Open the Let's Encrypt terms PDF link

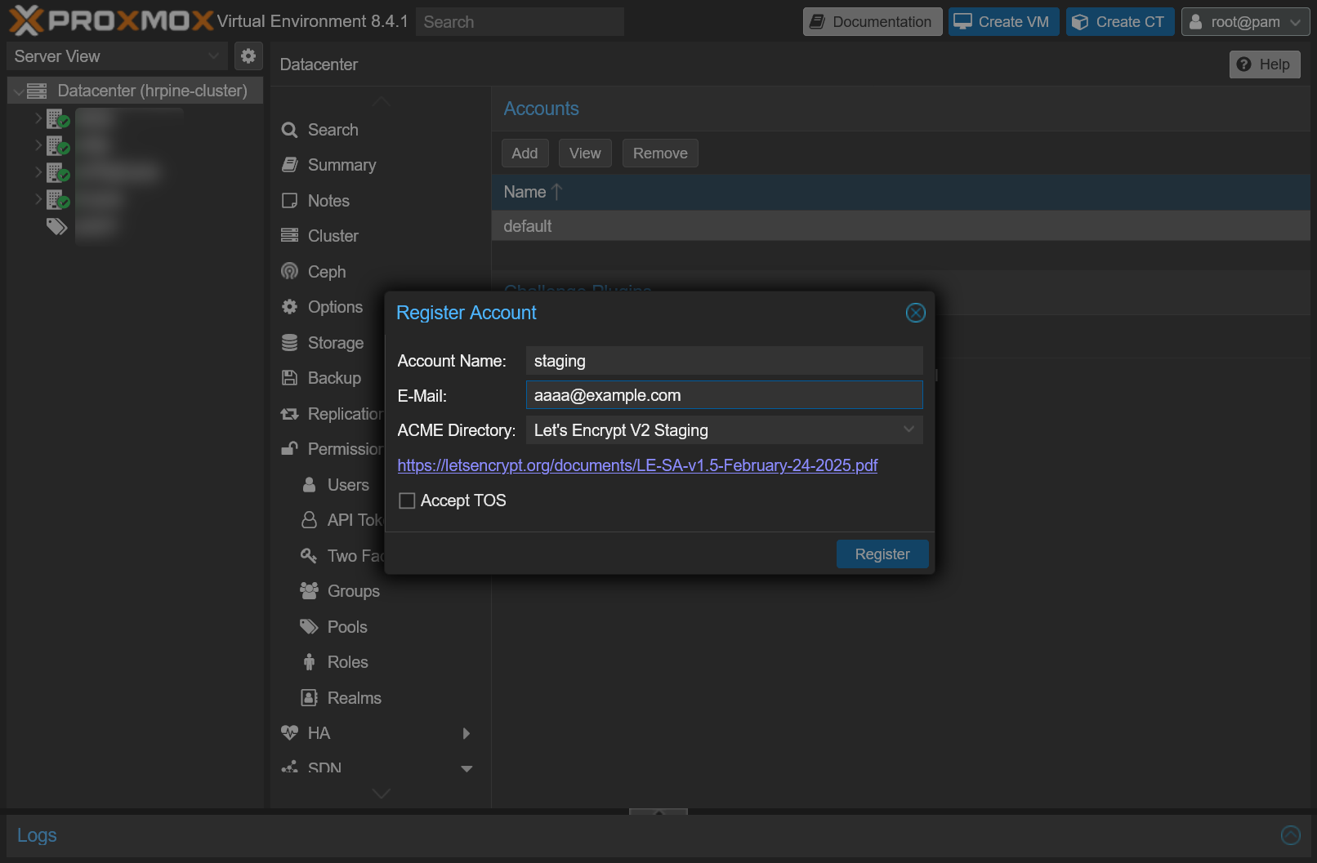[637, 465]
